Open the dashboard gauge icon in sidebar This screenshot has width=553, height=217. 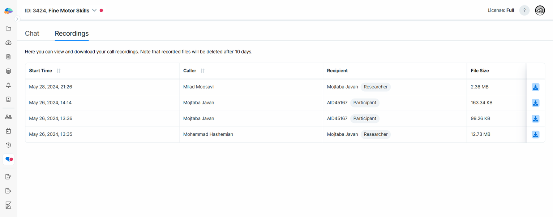click(8, 43)
